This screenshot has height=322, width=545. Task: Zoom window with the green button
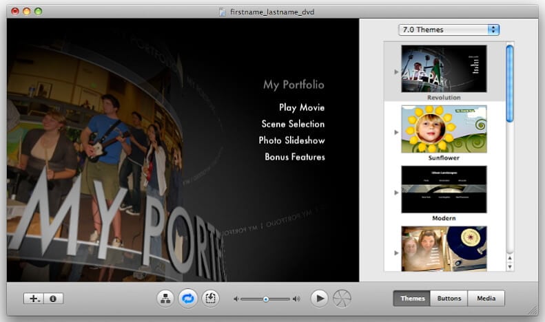[x=38, y=12]
